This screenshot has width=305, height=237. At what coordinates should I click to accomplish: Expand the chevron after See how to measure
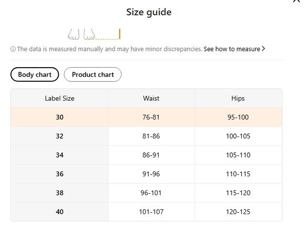coord(264,49)
